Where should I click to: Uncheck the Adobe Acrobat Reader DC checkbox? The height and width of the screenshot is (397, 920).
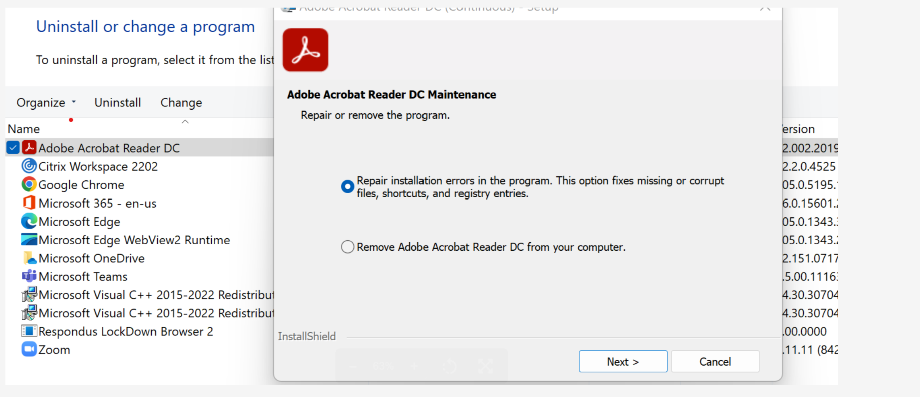point(12,147)
